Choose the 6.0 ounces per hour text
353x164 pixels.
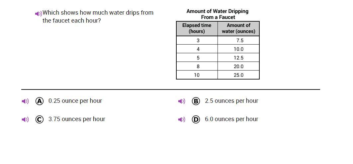[231, 119]
